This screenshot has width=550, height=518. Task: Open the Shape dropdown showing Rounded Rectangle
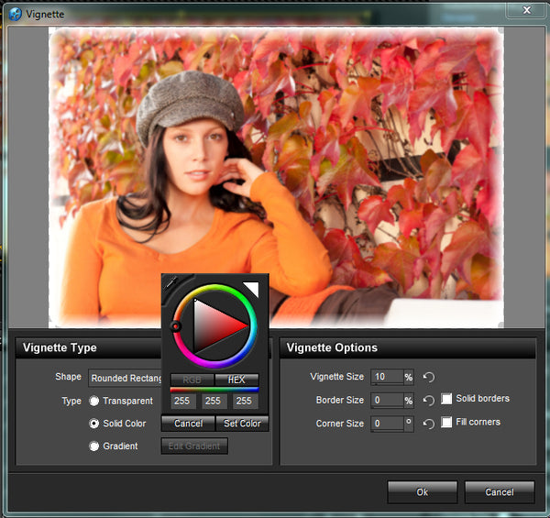tap(126, 378)
